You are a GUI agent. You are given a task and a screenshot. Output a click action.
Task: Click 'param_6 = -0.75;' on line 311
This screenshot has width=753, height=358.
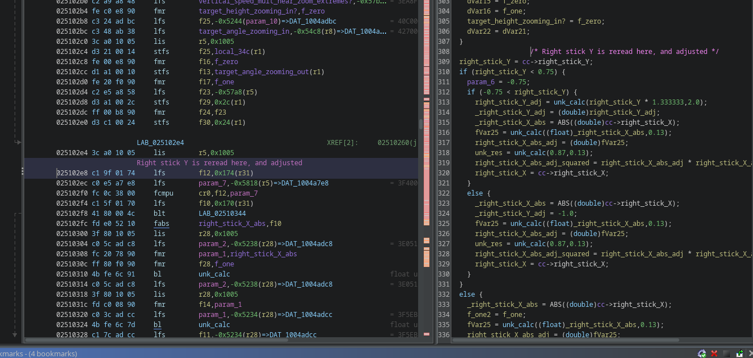[x=499, y=82]
